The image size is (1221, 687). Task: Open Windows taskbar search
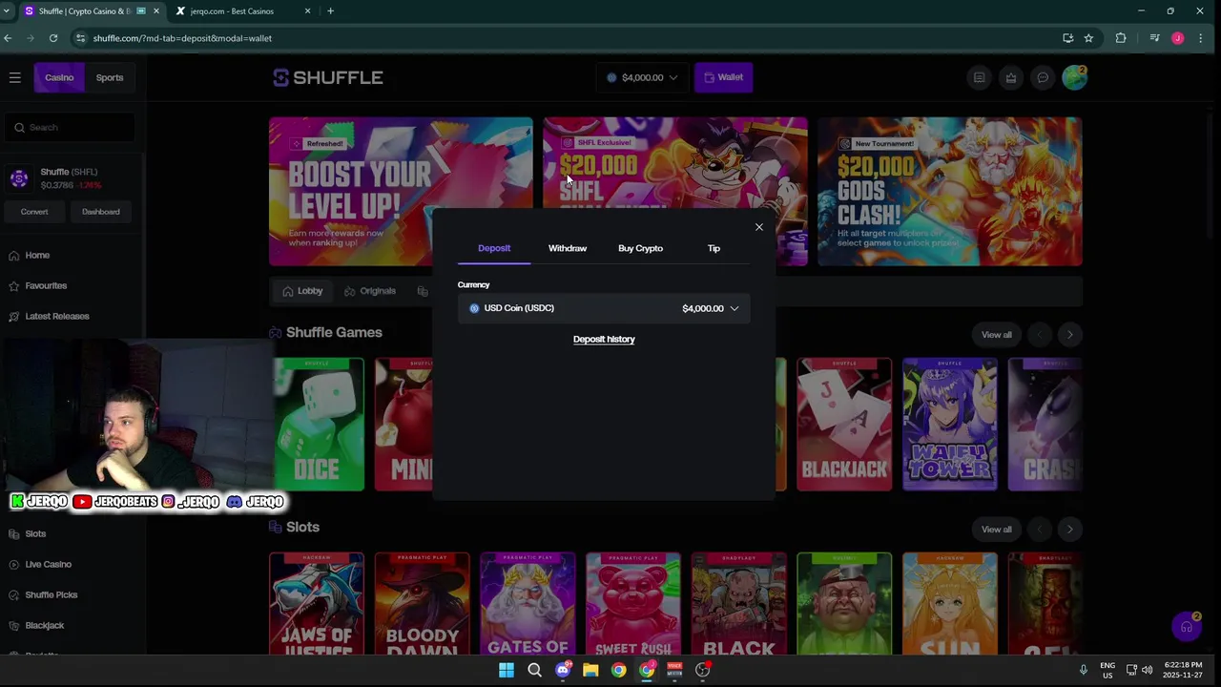[x=534, y=670]
